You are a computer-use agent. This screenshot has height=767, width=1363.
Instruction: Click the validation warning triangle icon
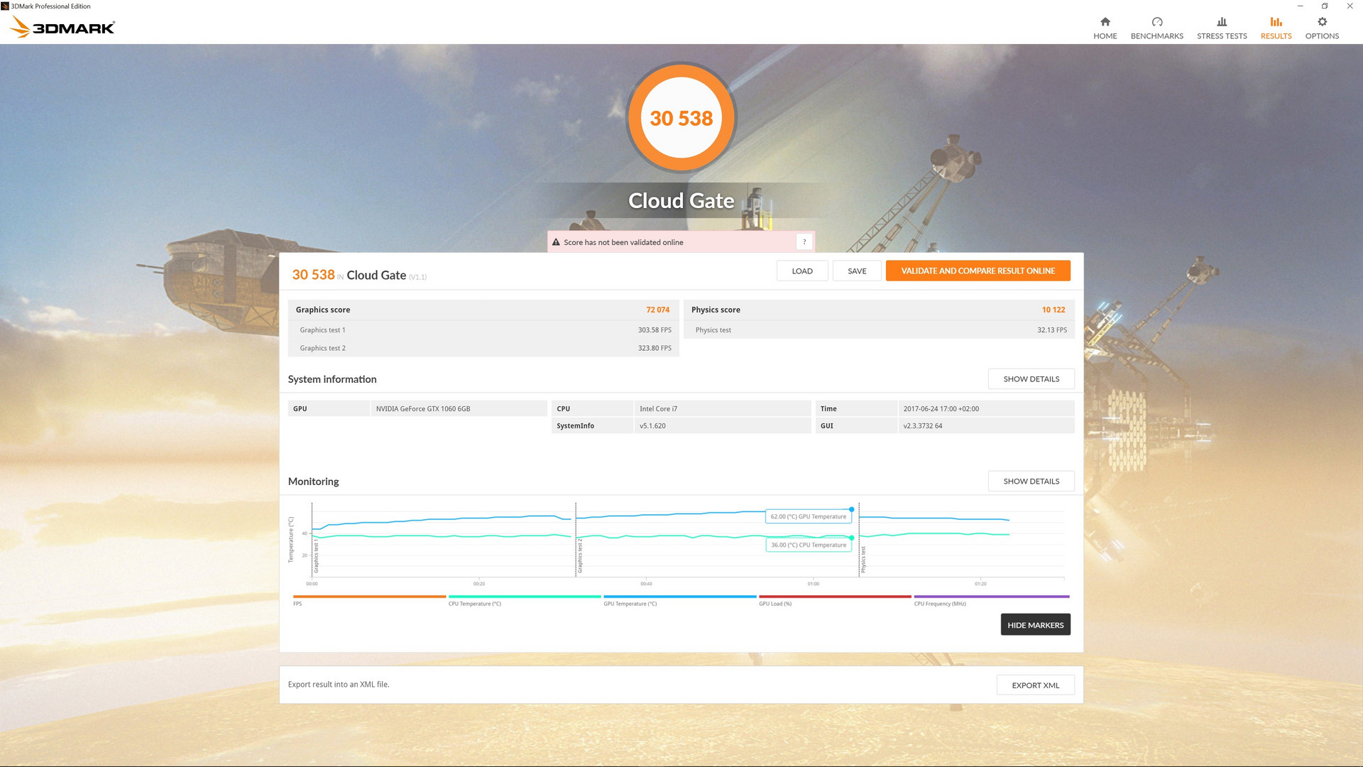pyautogui.click(x=556, y=242)
